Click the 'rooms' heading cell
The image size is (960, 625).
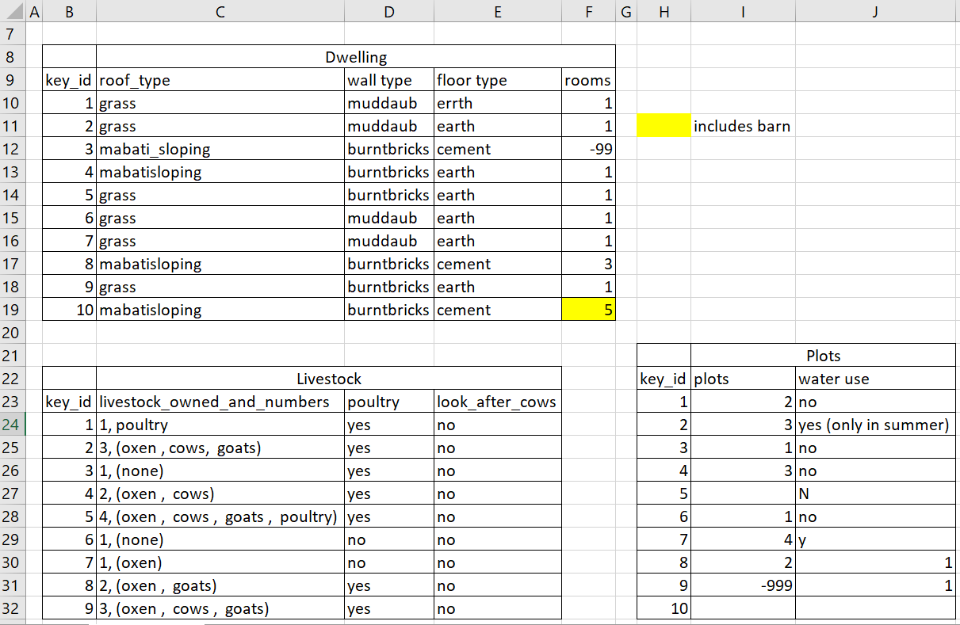coord(588,80)
